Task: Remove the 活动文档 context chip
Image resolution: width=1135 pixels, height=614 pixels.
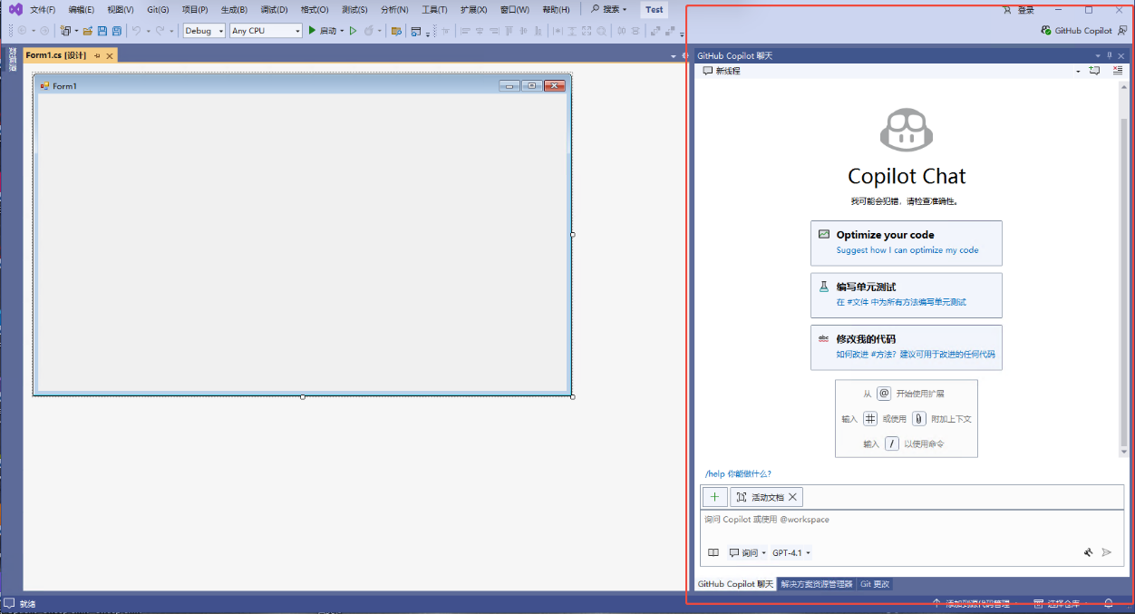Action: (x=792, y=497)
